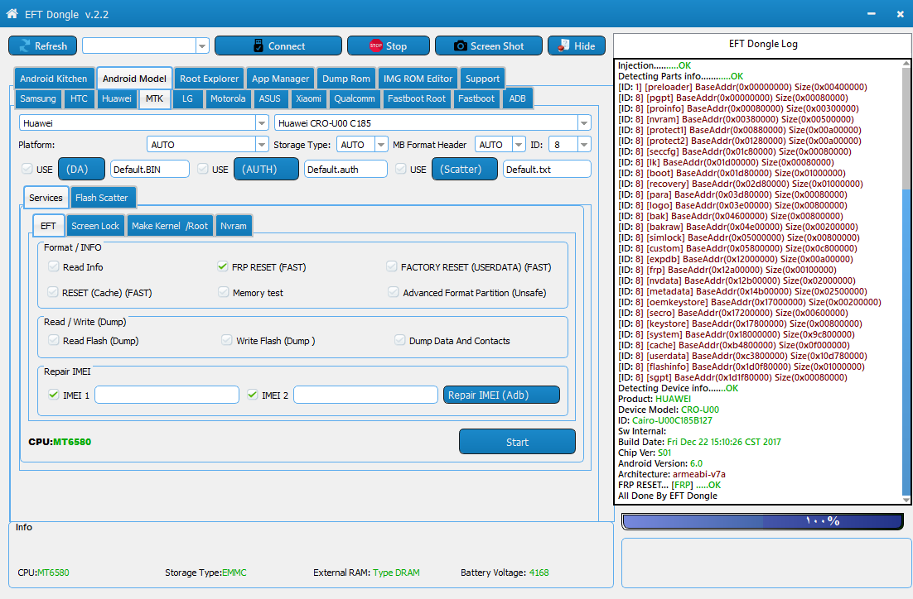The width and height of the screenshot is (913, 599).
Task: Switch to Flash Scatter tab
Action: click(101, 198)
